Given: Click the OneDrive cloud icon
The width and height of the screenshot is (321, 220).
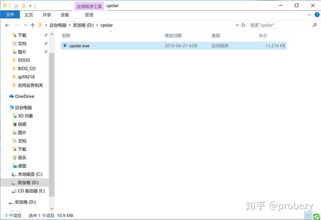Looking at the screenshot, I should coord(12,96).
